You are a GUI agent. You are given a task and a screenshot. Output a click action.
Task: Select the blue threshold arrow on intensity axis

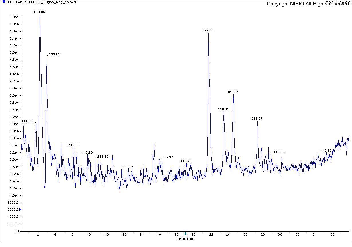20,210
